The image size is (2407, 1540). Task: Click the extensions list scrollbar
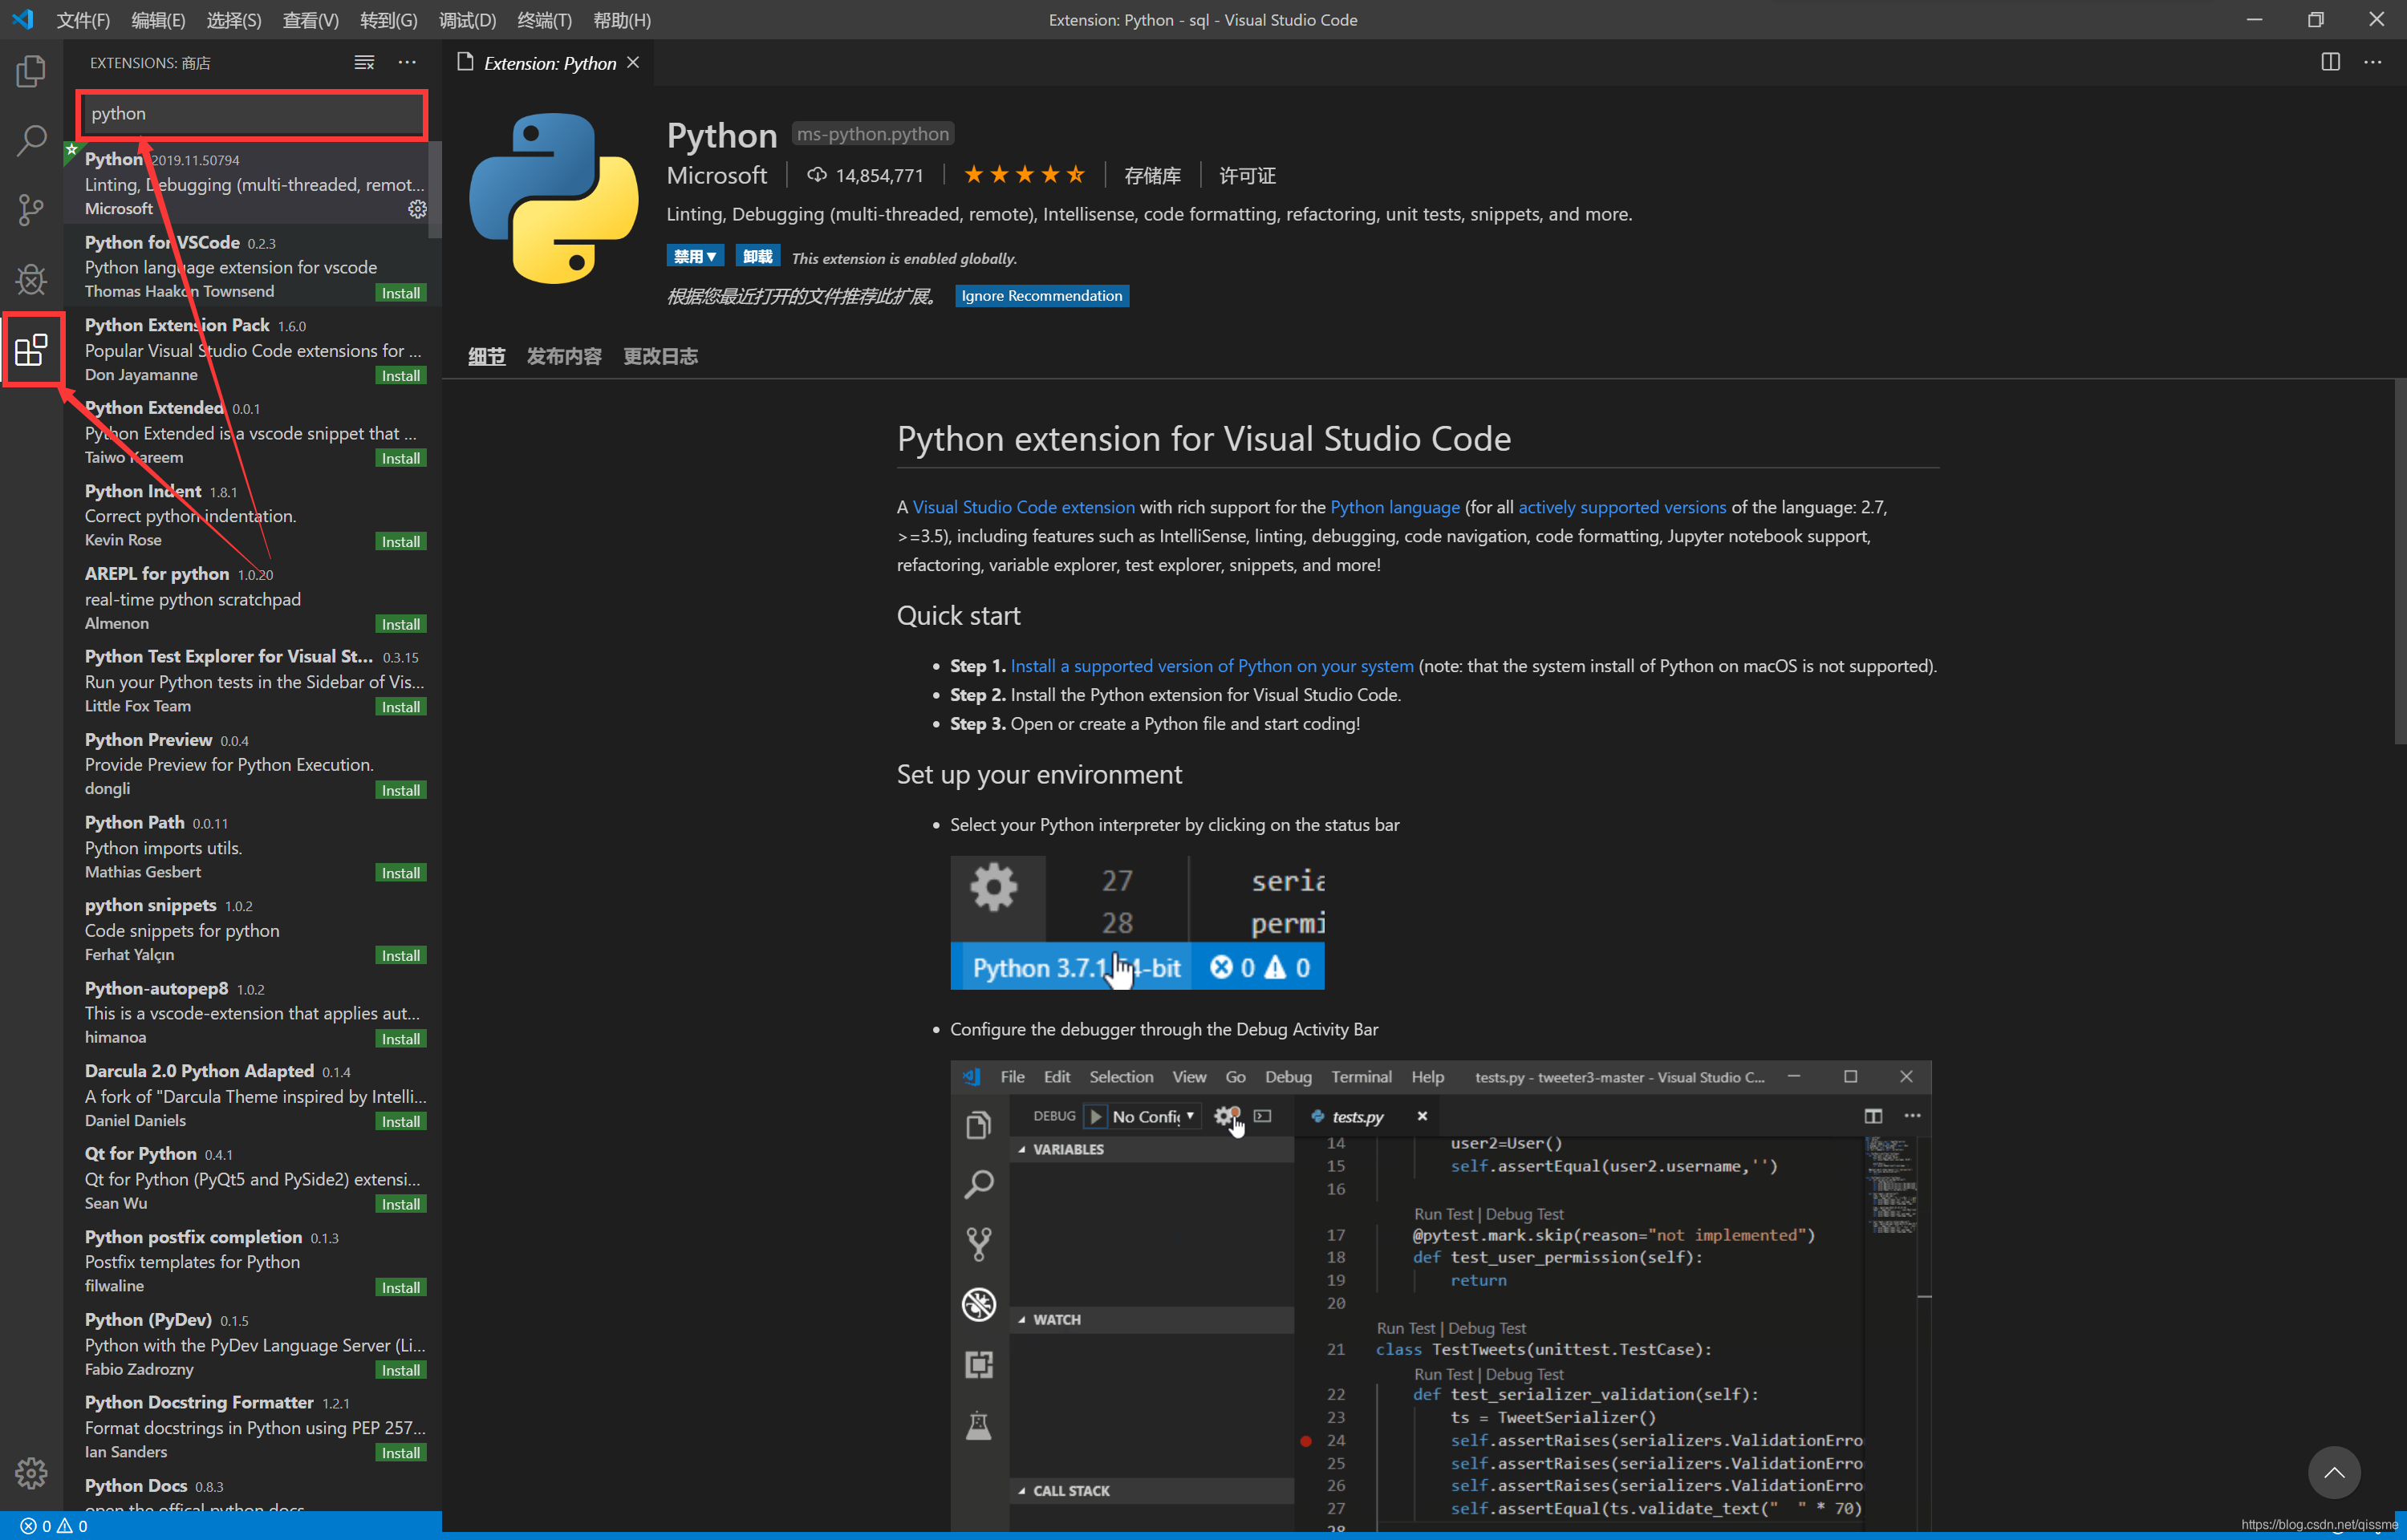[x=435, y=190]
